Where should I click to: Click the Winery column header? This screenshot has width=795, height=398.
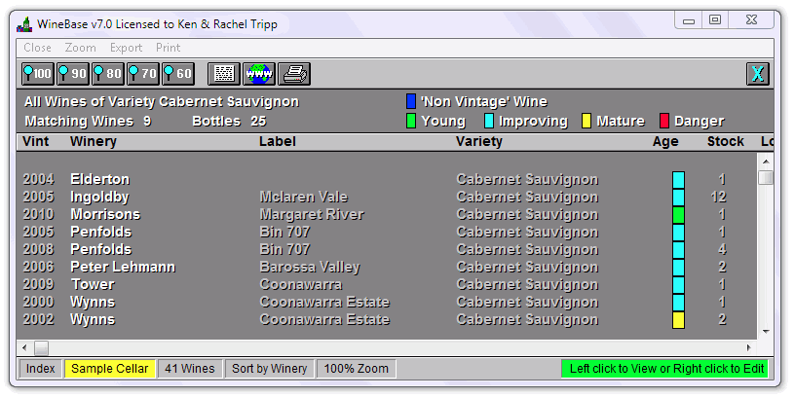94,142
